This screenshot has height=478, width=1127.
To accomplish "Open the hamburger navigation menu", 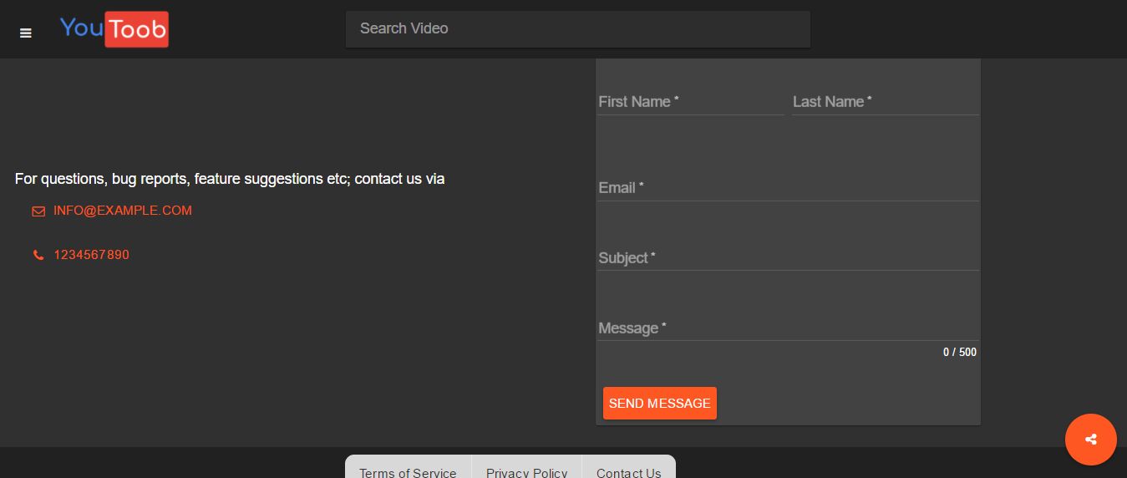I will (26, 33).
